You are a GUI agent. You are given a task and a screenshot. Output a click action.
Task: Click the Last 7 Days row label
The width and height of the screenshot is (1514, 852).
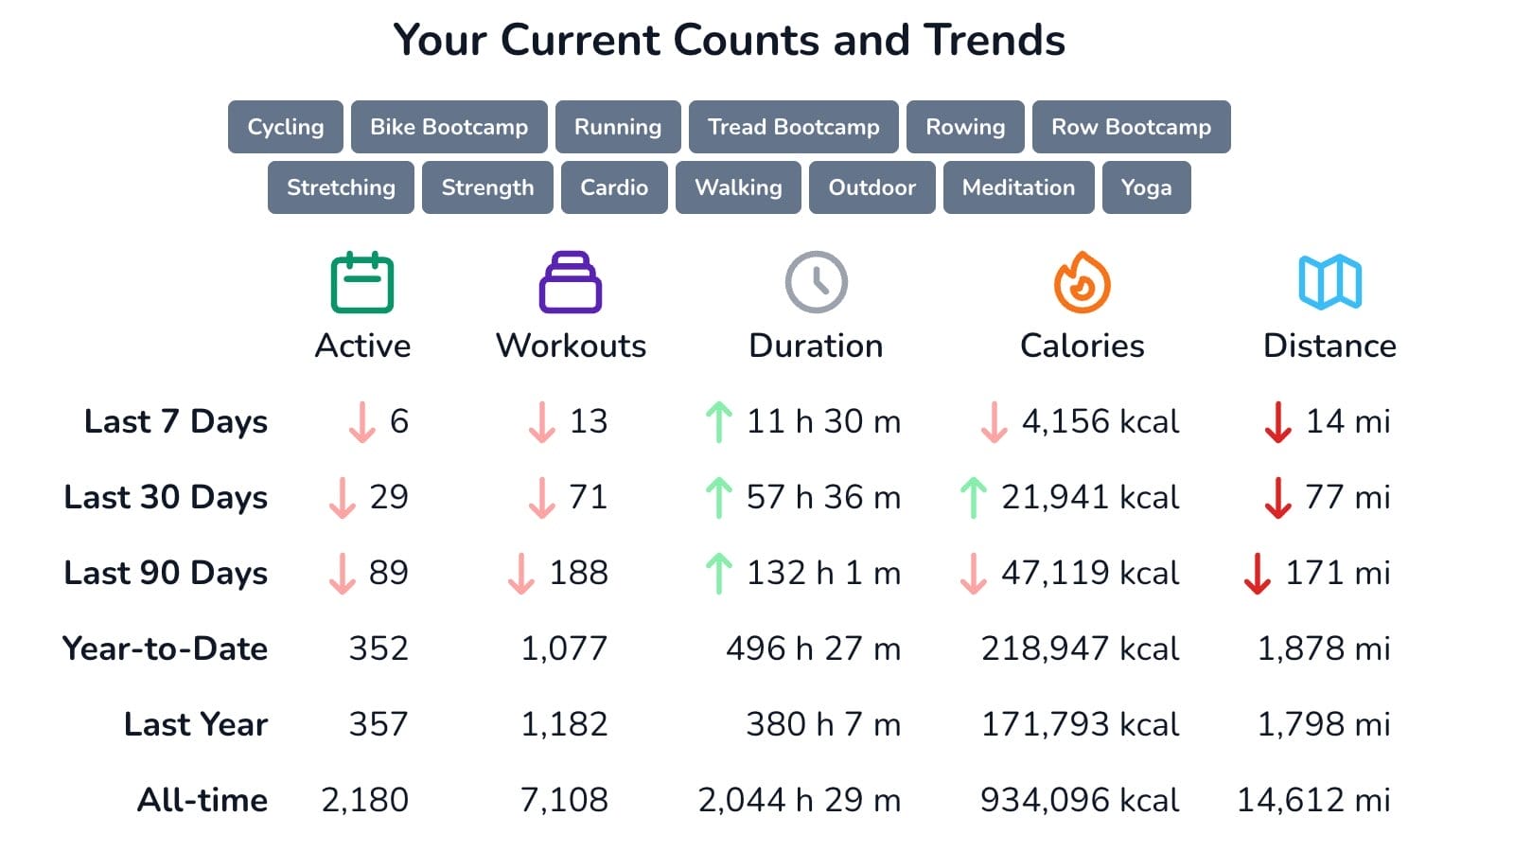click(x=176, y=421)
